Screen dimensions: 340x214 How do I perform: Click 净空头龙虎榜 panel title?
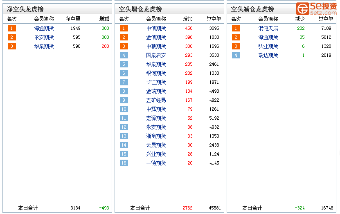click(x=25, y=9)
